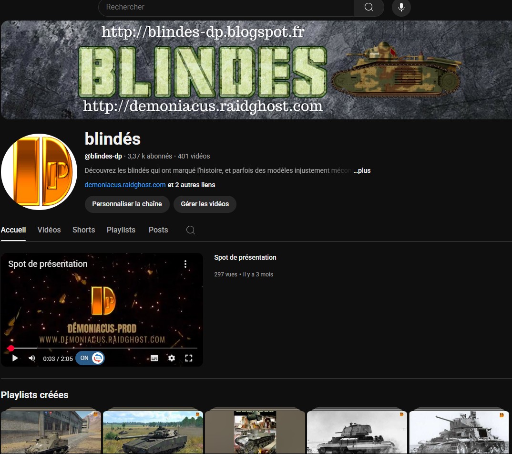Turn on subtitles in the player
The width and height of the screenshot is (512, 454).
(x=154, y=358)
